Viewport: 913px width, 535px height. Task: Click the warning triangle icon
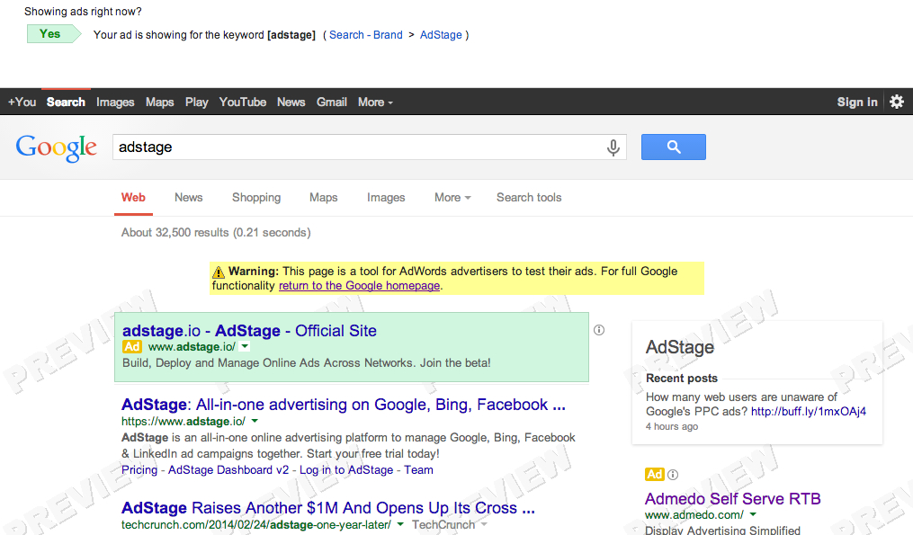(219, 272)
